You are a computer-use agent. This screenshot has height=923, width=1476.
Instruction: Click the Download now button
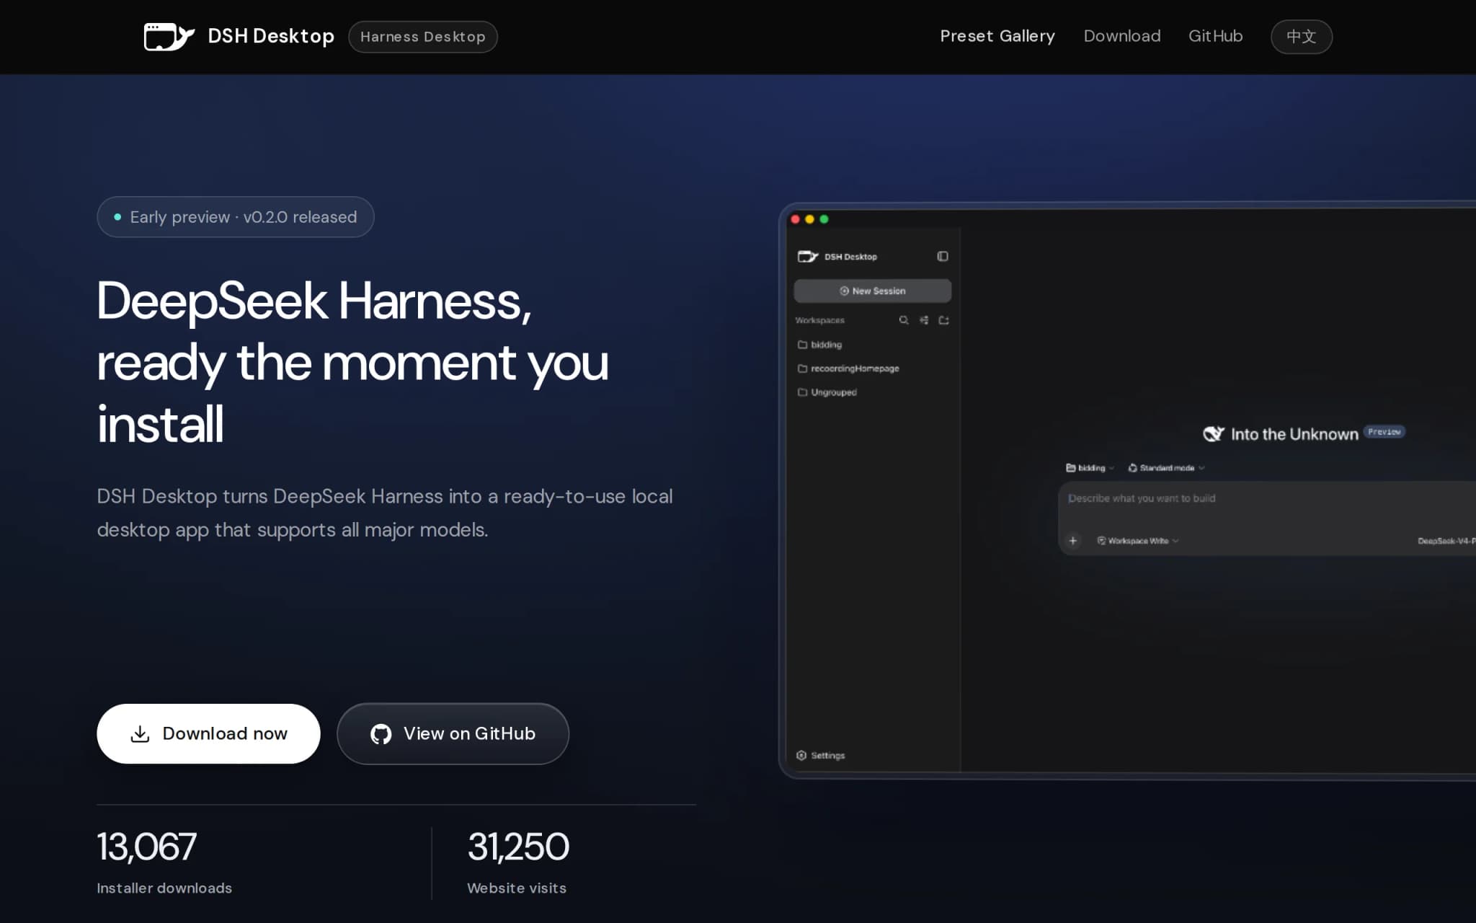208,733
